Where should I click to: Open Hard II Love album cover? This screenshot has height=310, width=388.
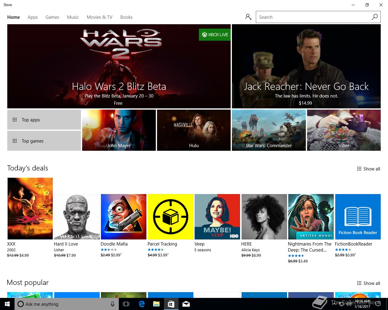click(77, 217)
